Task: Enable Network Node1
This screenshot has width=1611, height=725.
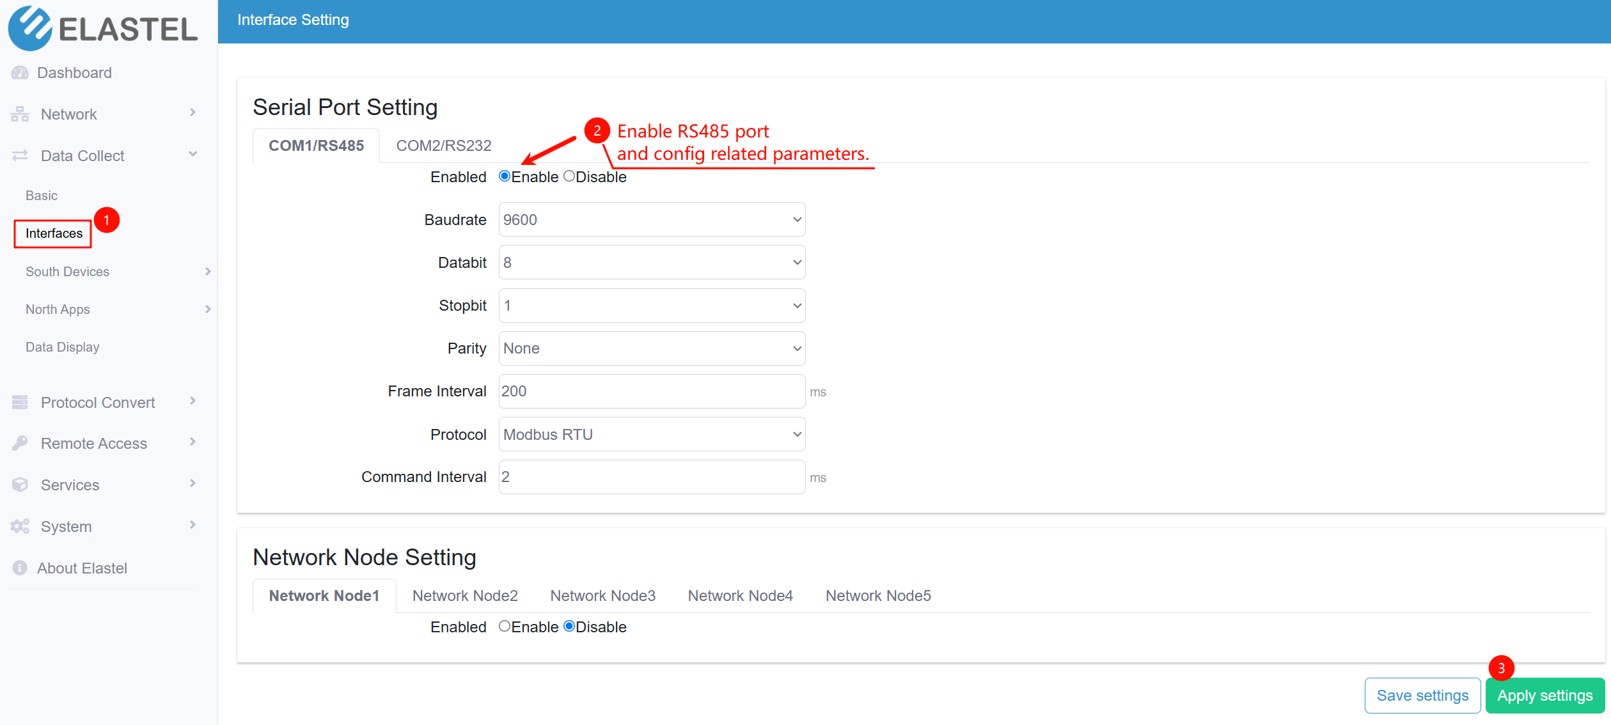Action: pos(505,627)
